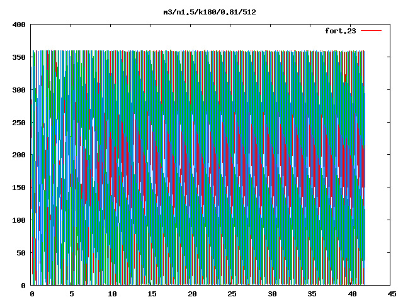This screenshot has height=302, width=403.
Task: Click the red legend line sample
Action: 371,31
